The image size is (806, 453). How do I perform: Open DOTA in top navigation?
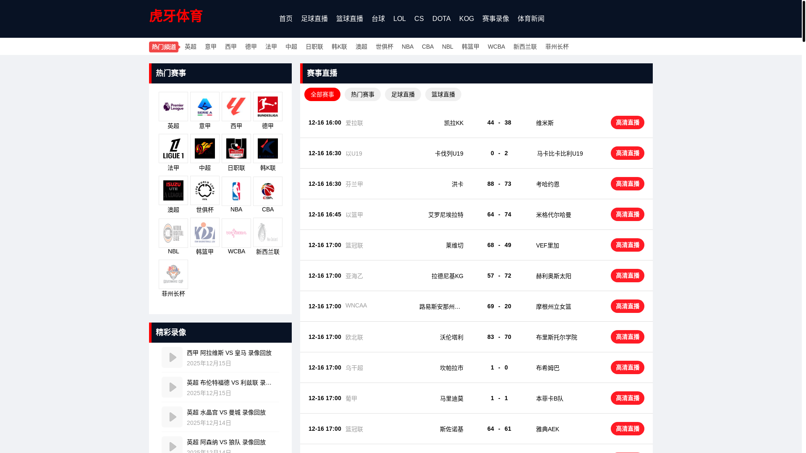pos(442,18)
